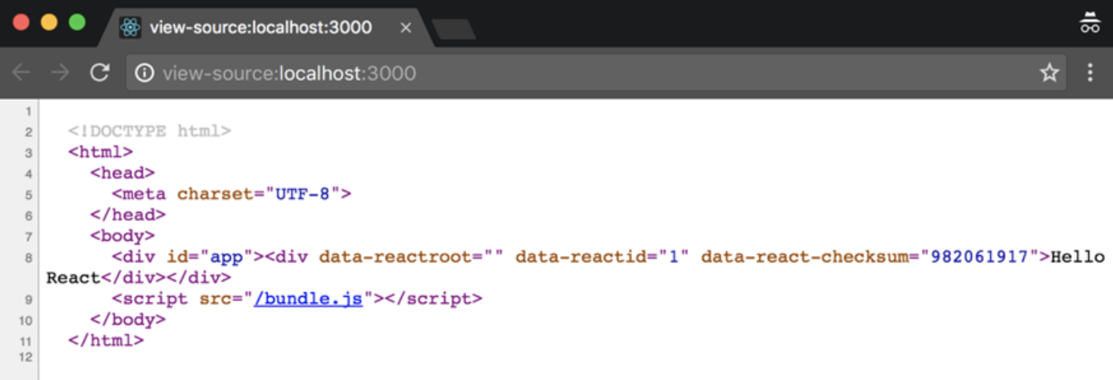The width and height of the screenshot is (1113, 380).
Task: Bookmark this page with the star icon
Action: pos(1049,73)
